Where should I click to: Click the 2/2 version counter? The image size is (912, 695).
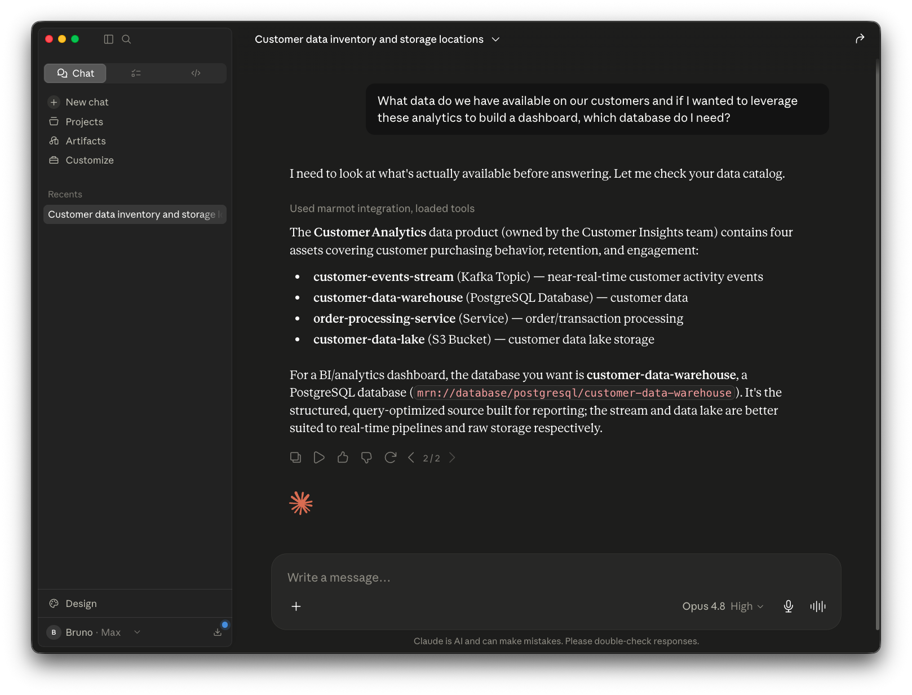(x=431, y=458)
